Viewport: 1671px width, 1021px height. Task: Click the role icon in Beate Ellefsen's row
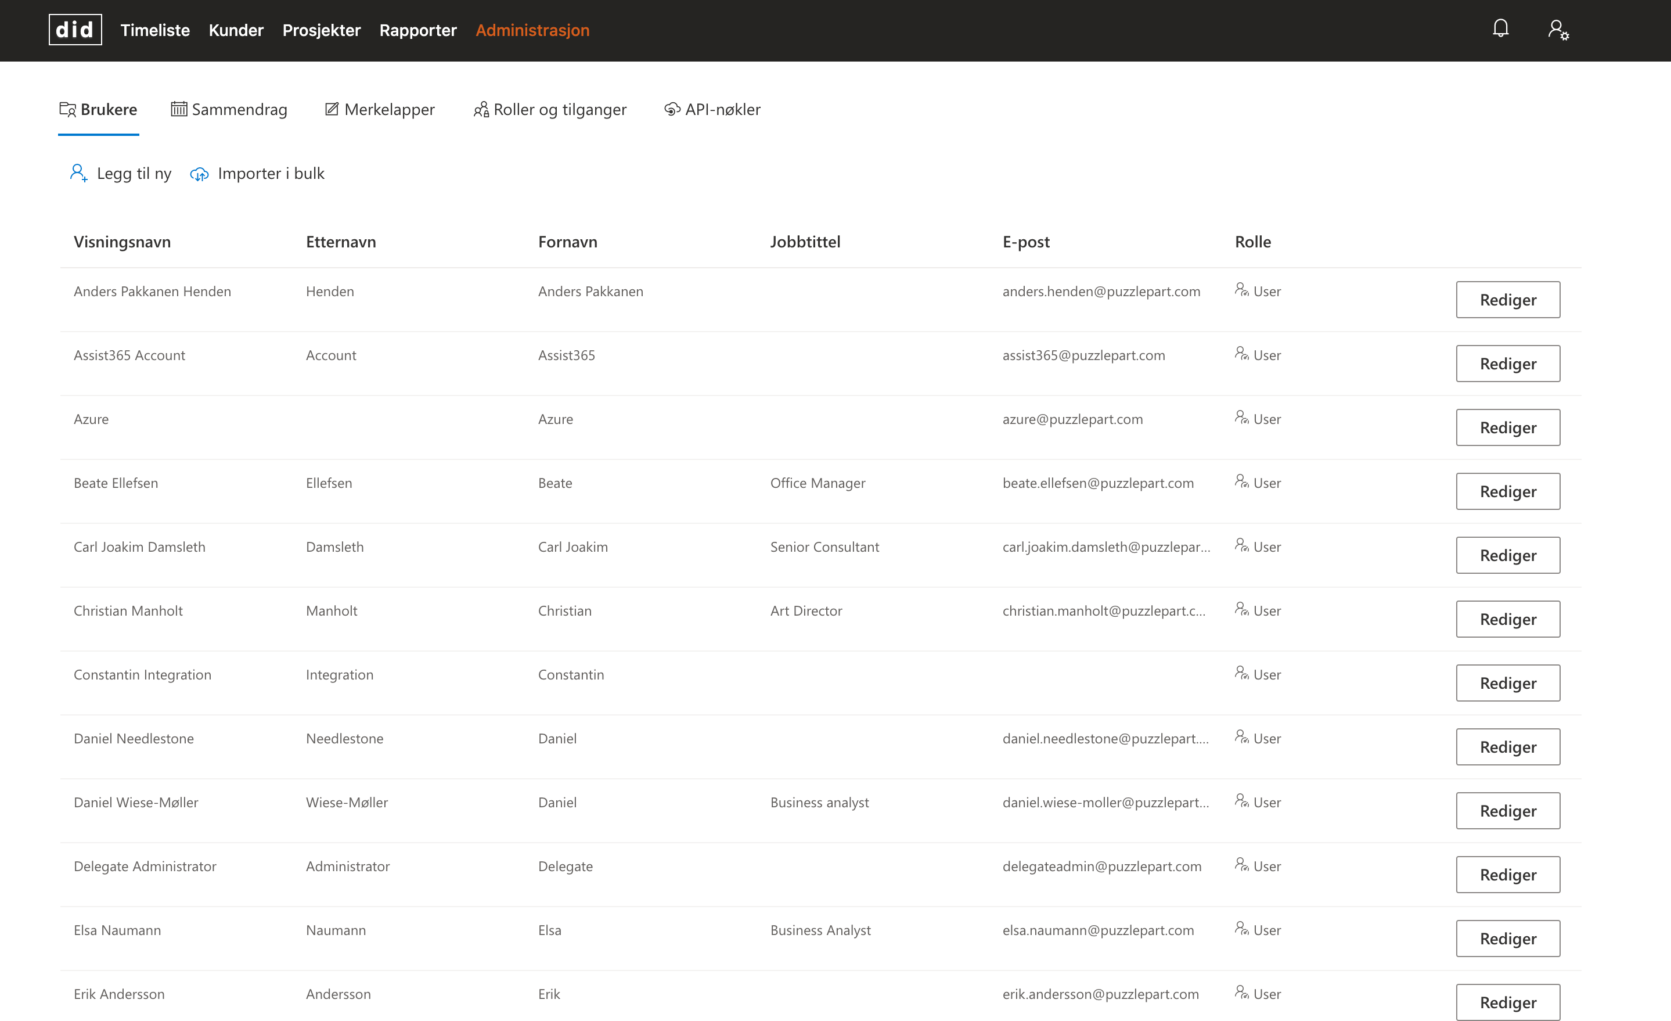pyautogui.click(x=1241, y=481)
